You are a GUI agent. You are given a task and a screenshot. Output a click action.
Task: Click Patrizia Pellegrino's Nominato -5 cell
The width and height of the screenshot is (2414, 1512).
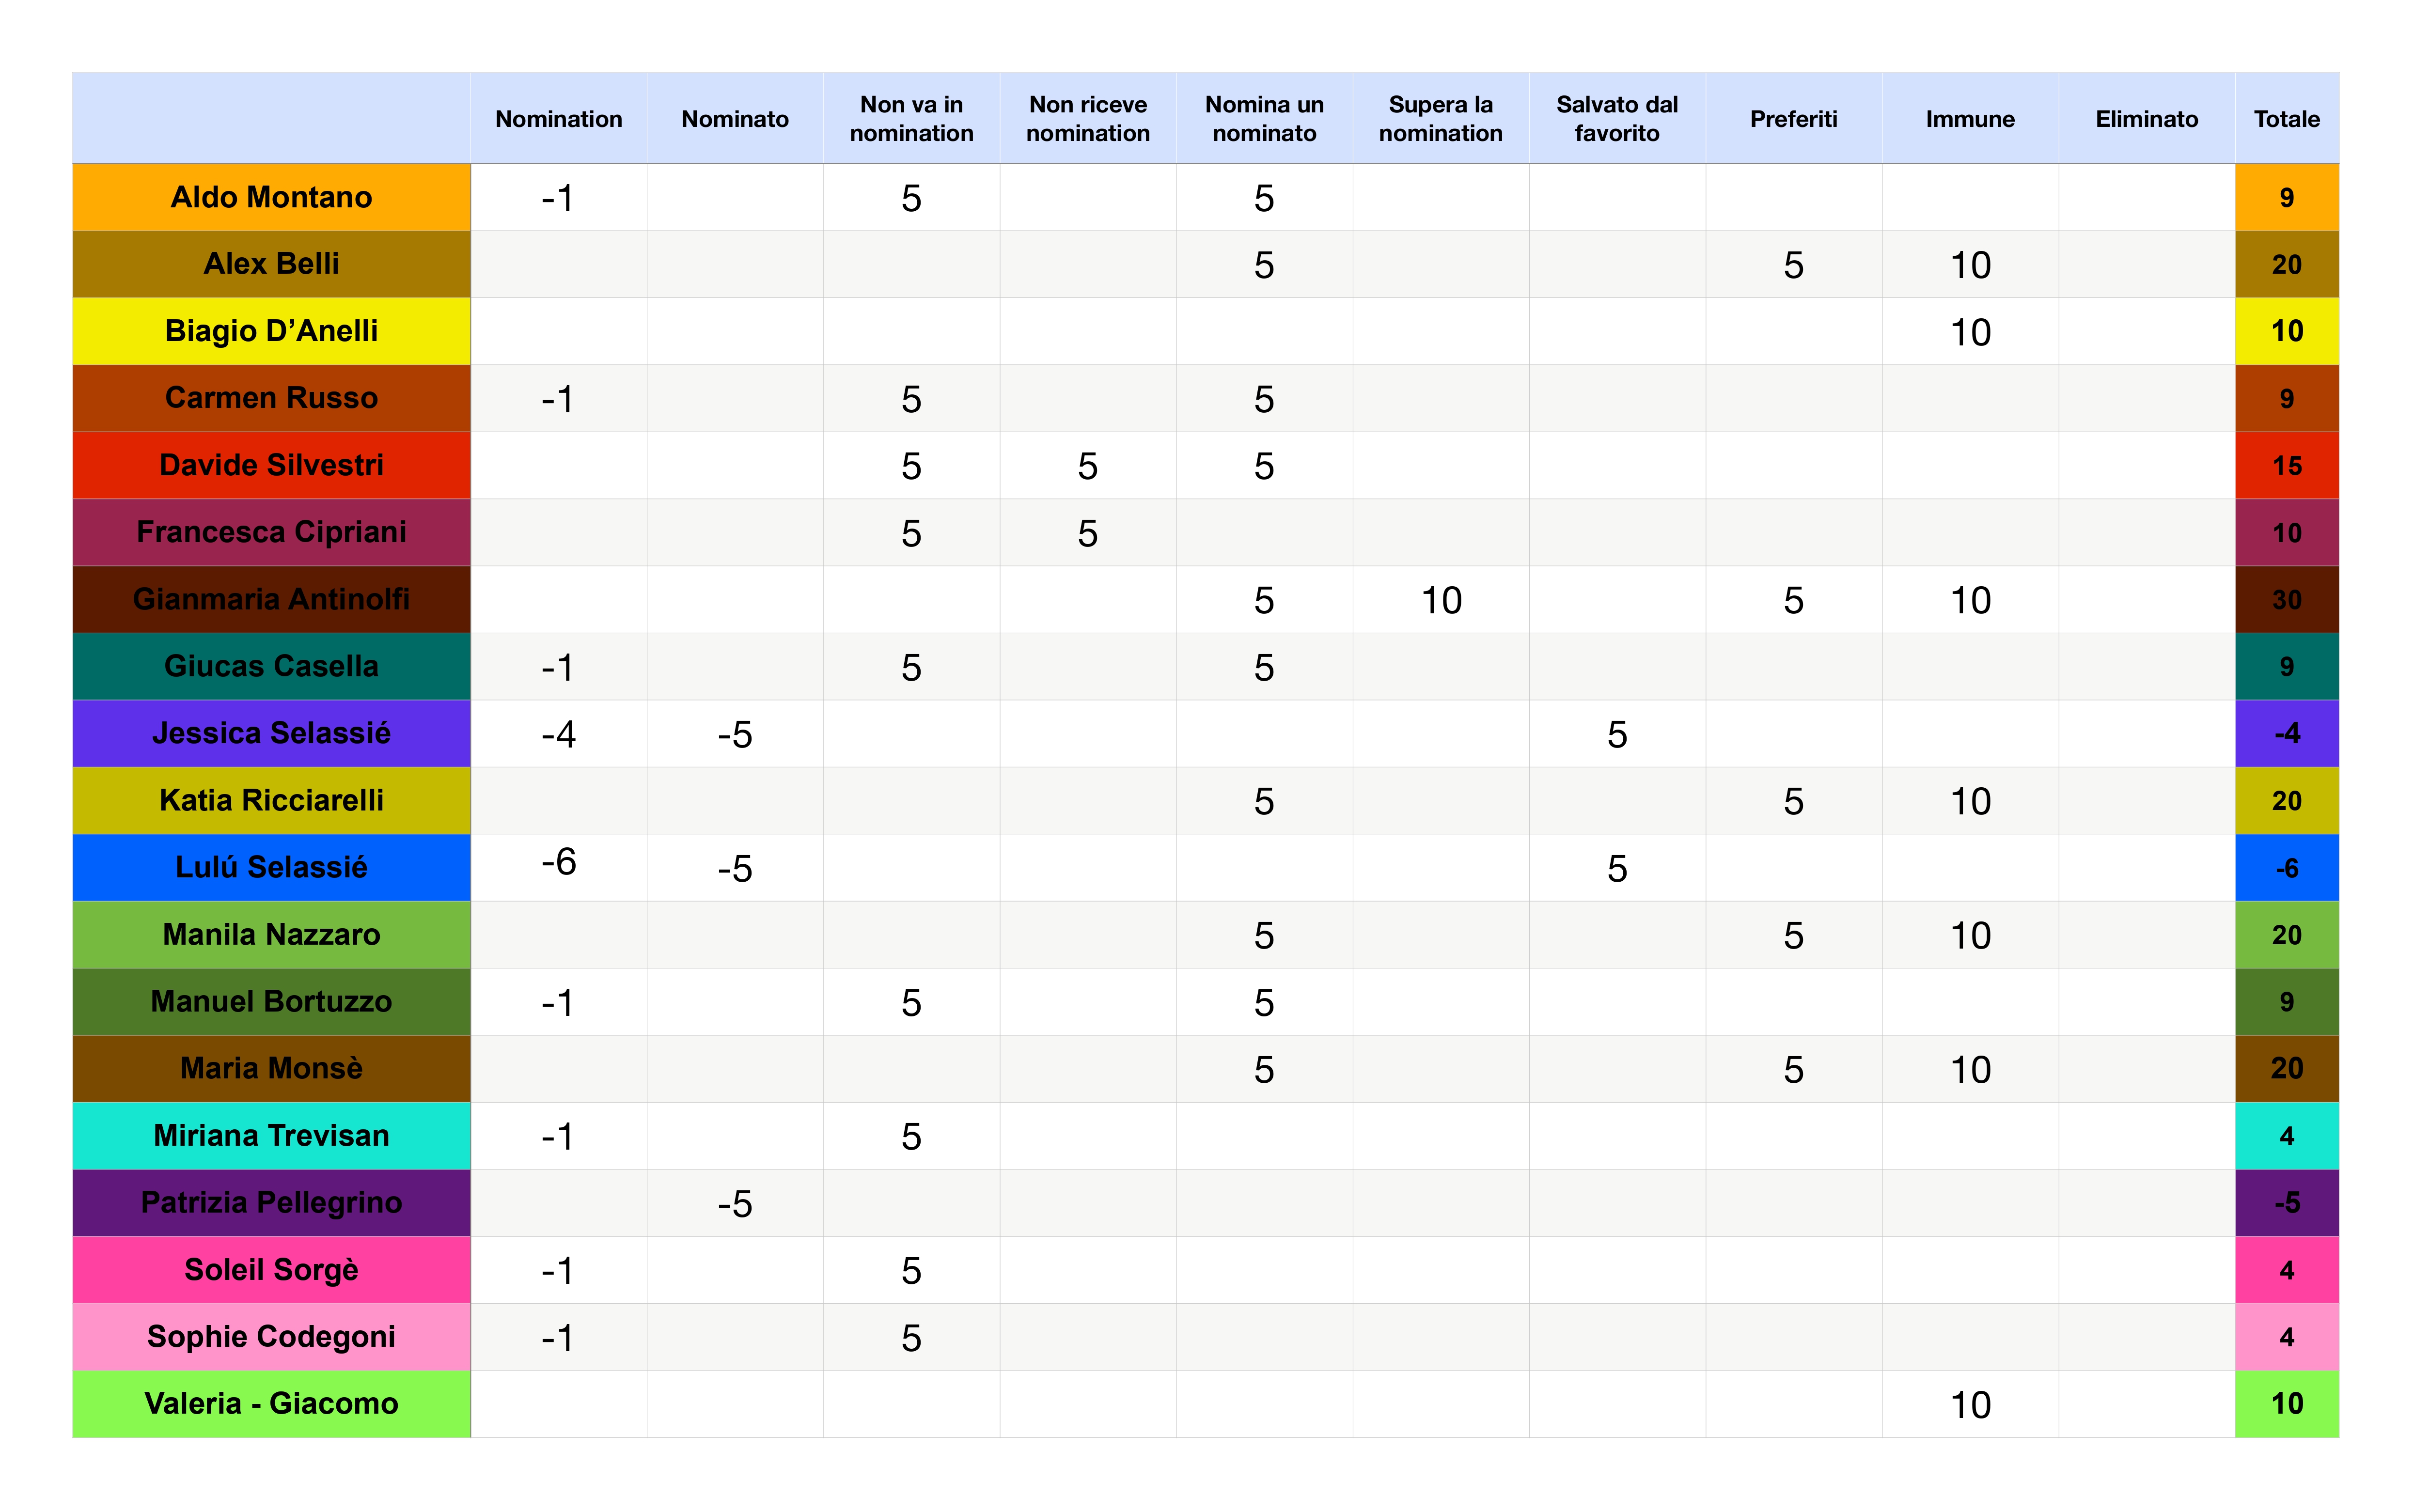tap(734, 1203)
